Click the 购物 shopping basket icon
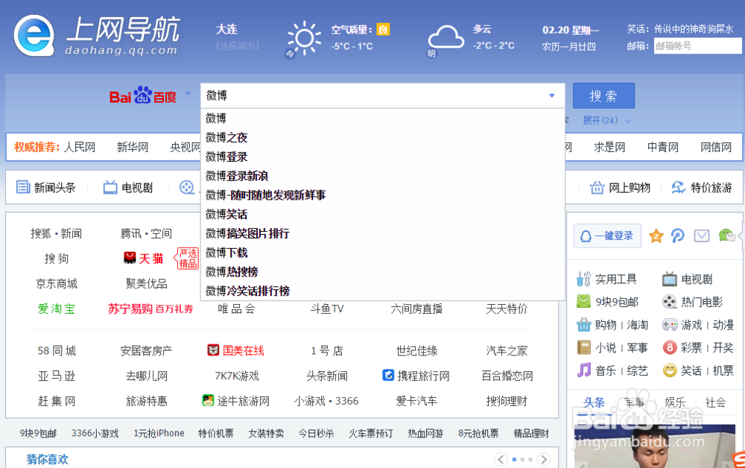Image resolution: width=745 pixels, height=468 pixels. point(583,324)
